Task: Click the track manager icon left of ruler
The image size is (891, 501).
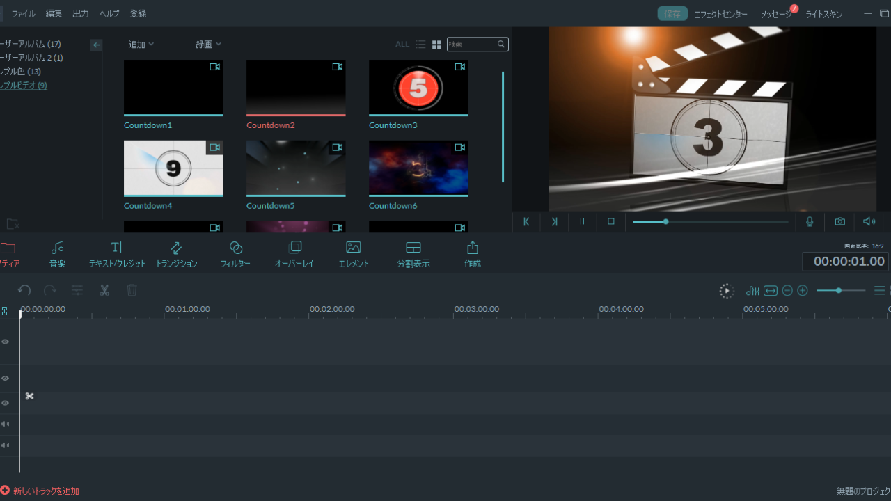Action: (x=5, y=311)
